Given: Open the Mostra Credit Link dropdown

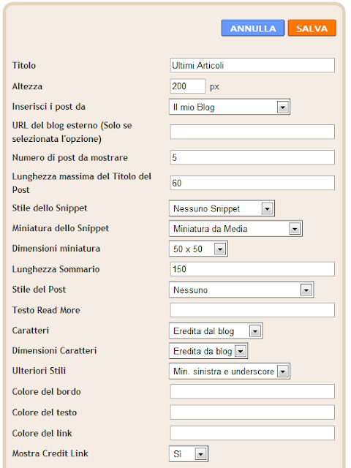Looking at the screenshot, I should tap(189, 454).
